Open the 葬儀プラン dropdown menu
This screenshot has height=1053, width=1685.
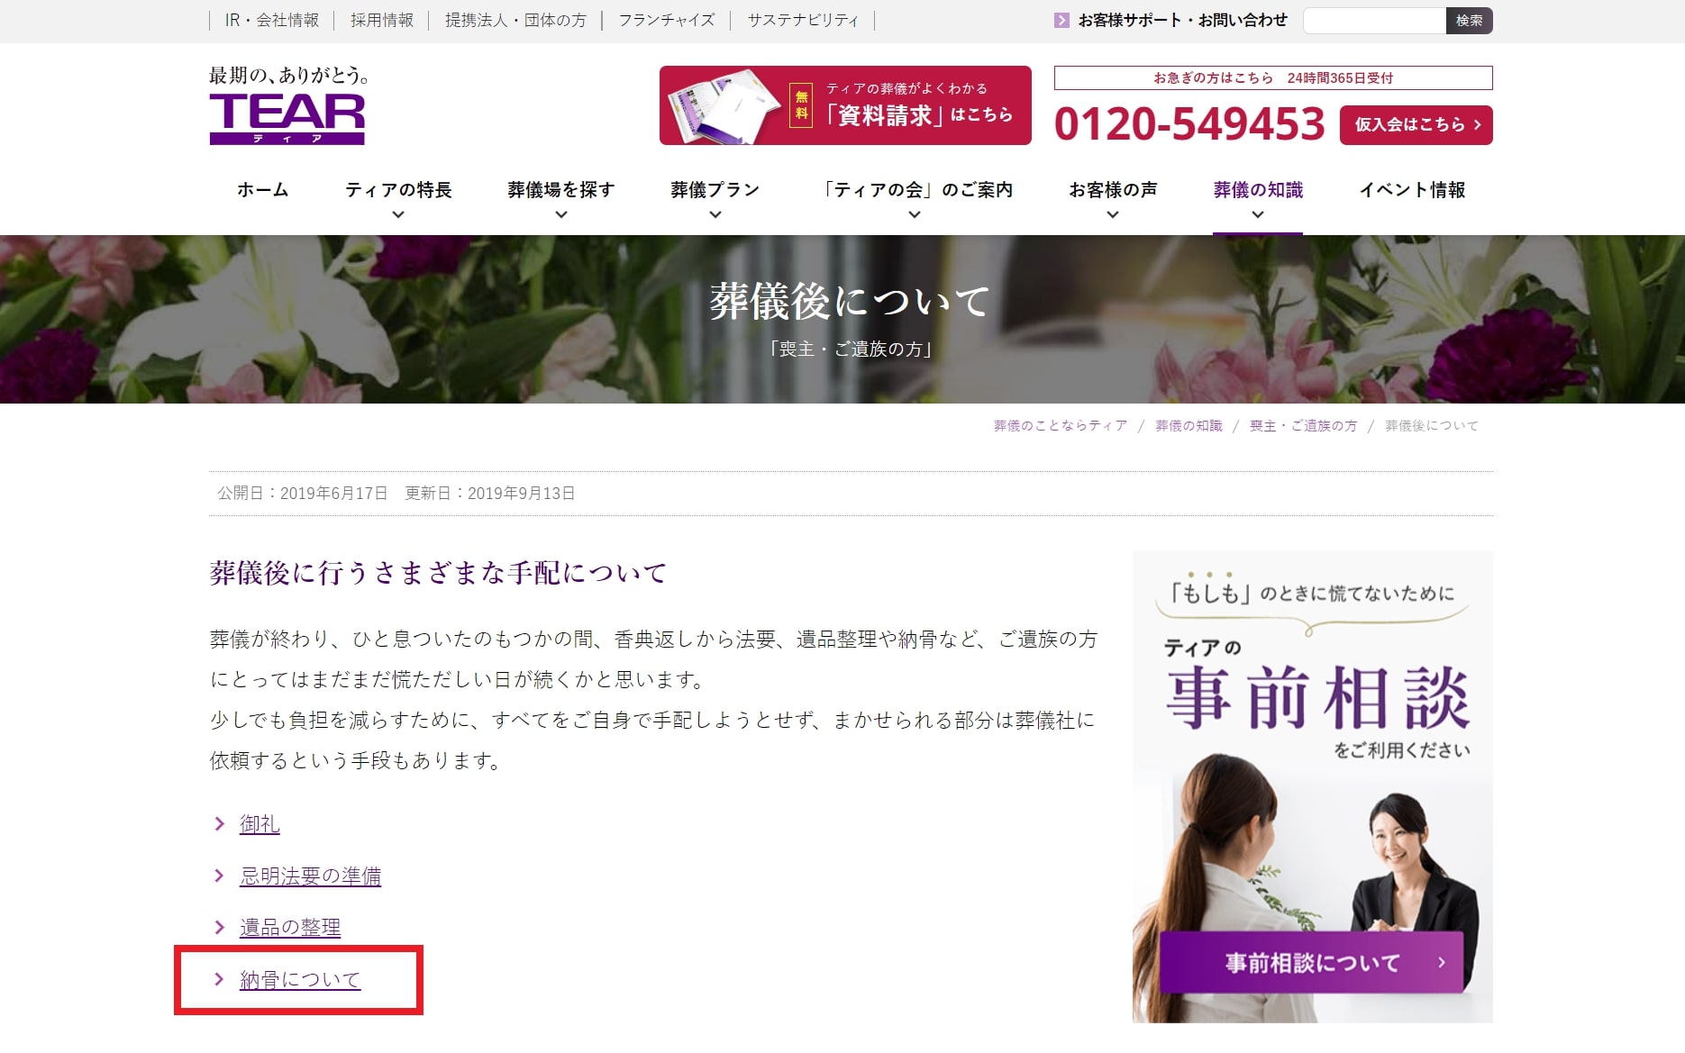(x=715, y=214)
